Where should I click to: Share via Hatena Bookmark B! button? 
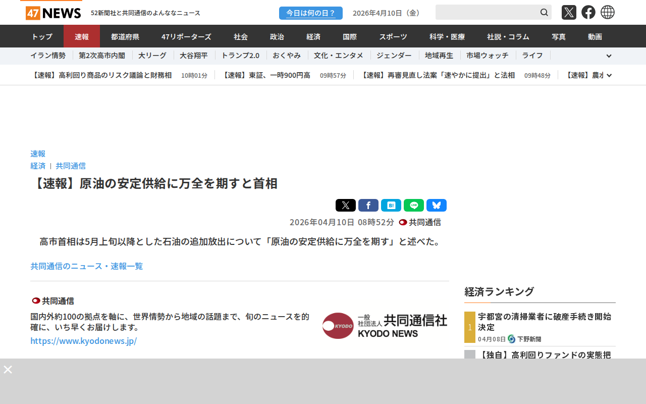click(391, 205)
